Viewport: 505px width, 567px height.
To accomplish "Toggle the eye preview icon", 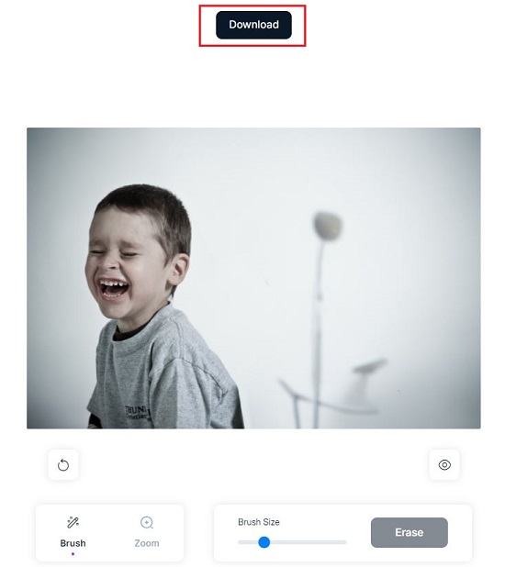I will point(444,464).
